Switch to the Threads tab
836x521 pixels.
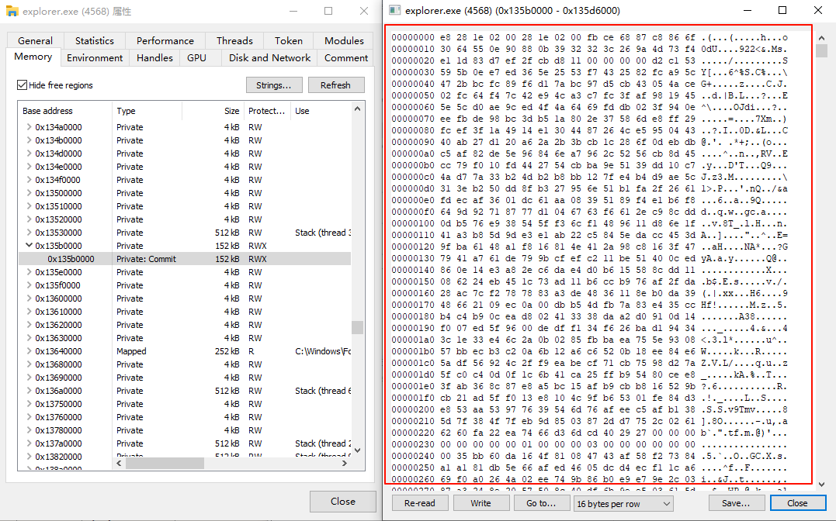234,40
